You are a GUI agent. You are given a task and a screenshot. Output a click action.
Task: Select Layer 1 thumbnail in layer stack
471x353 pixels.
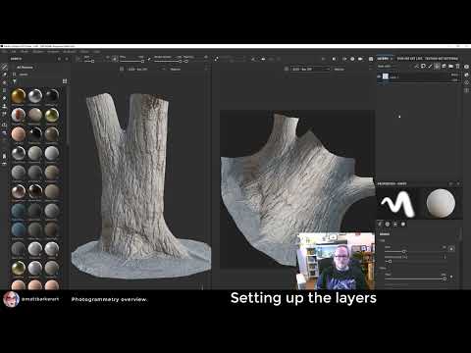click(386, 76)
